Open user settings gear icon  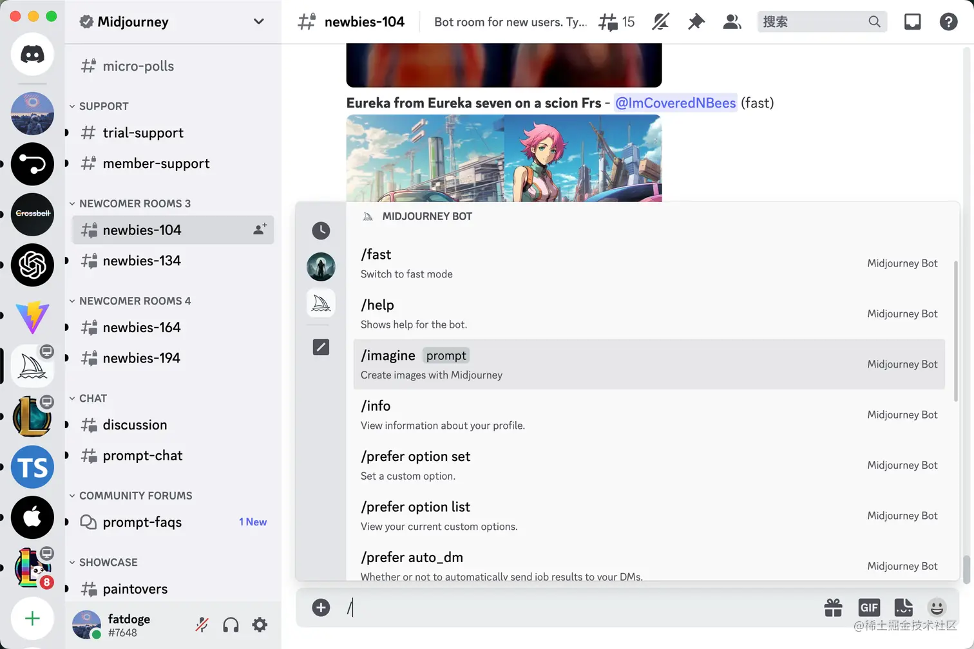pyautogui.click(x=260, y=625)
